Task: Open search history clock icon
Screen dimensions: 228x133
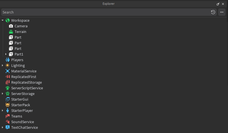Action: 213,12
